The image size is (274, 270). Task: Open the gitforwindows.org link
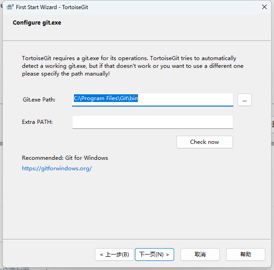pos(57,168)
